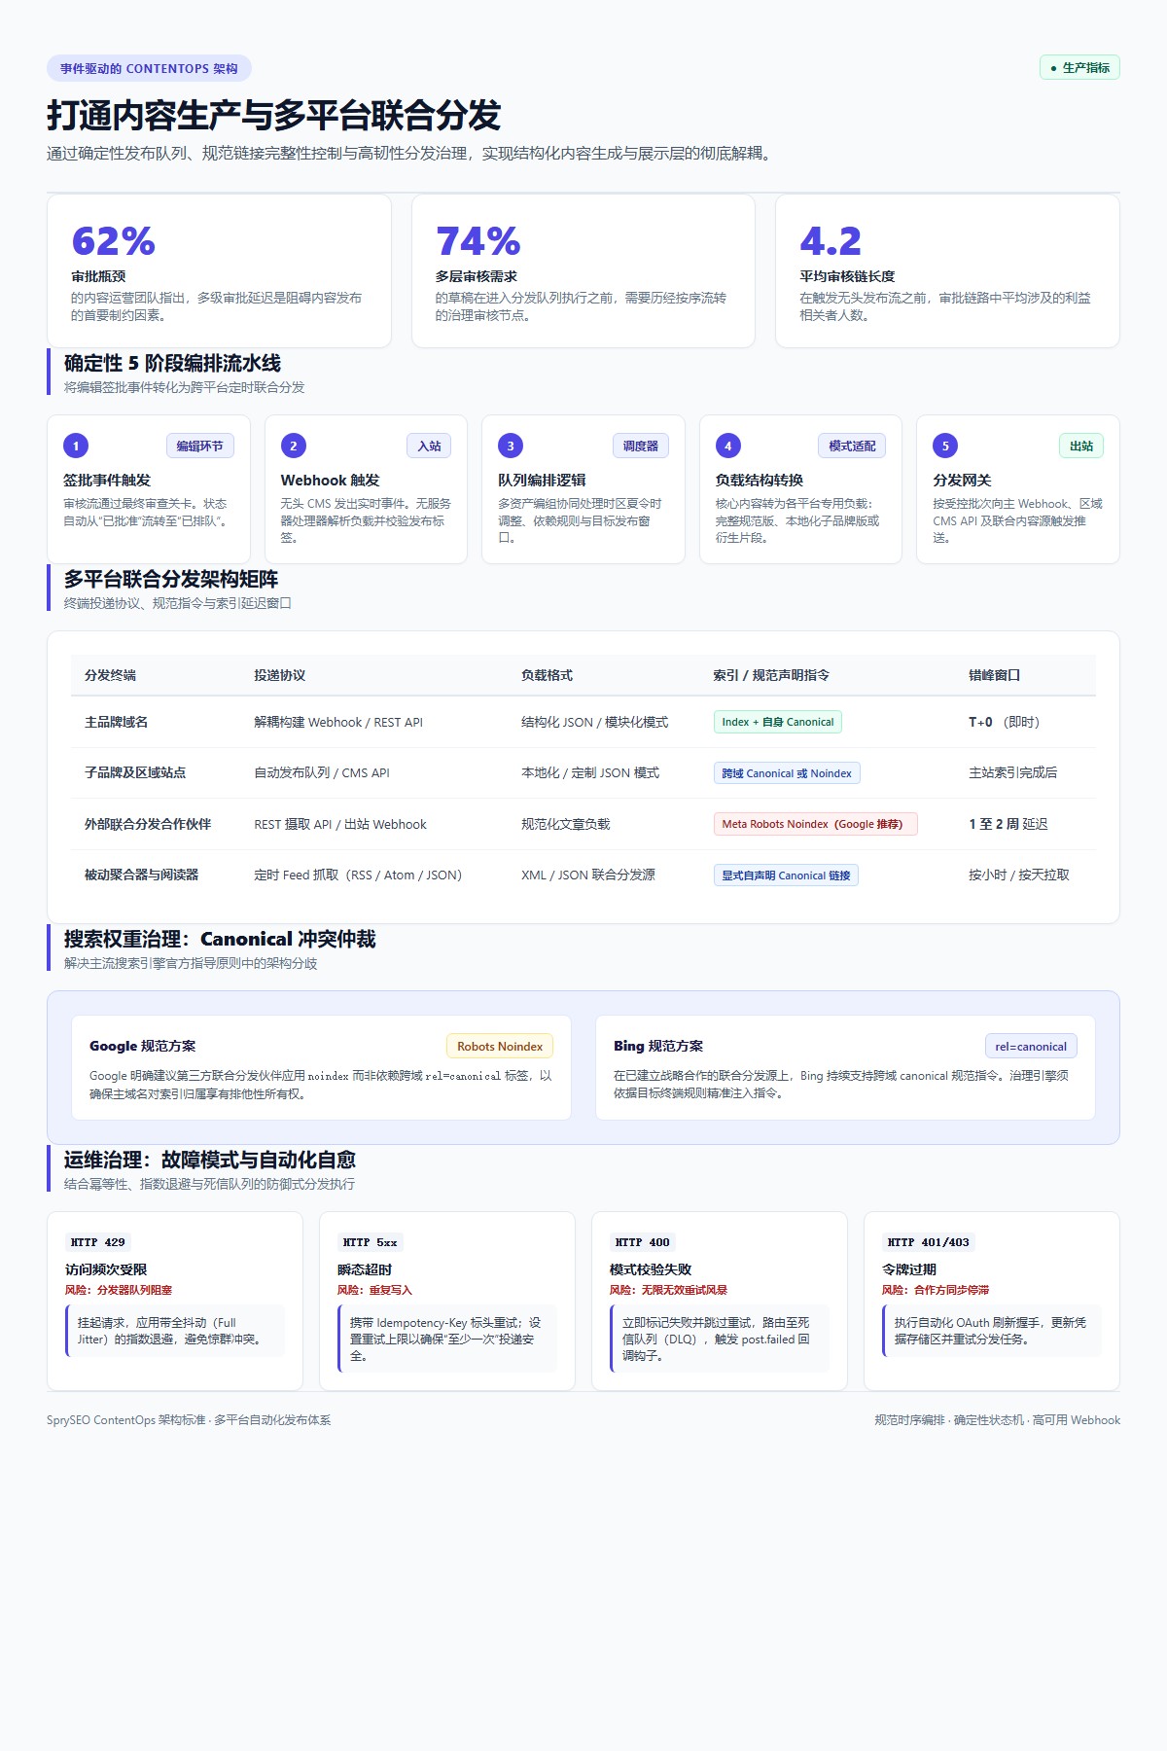The width and height of the screenshot is (1167, 1751).
Task: Click the 投递协议 column header
Action: pyautogui.click(x=280, y=675)
